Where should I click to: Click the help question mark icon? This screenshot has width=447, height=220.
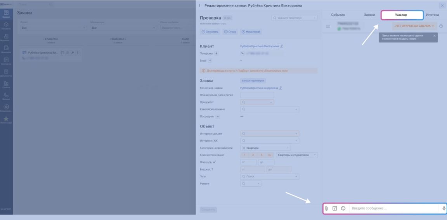[x=441, y=26]
